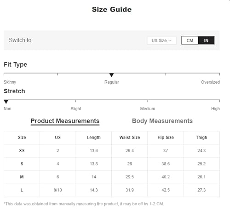Click the Oversized fit label
The image size is (230, 209).
[210, 82]
